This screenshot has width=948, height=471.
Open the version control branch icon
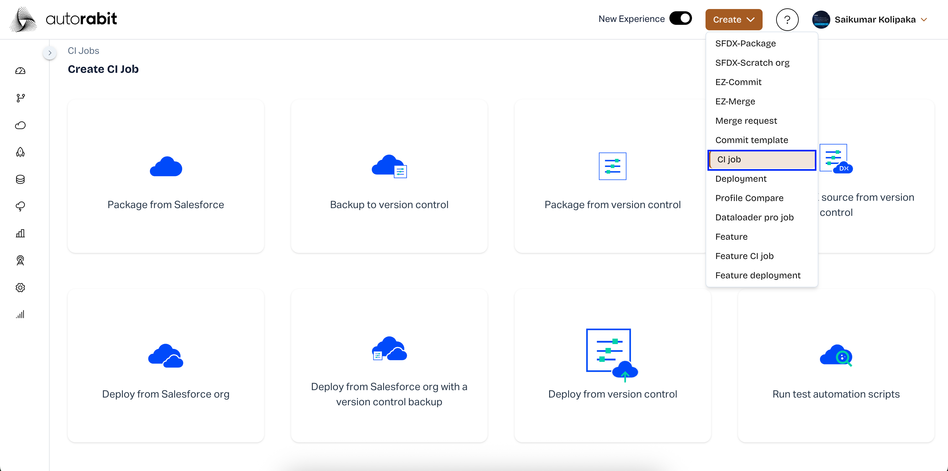point(20,98)
